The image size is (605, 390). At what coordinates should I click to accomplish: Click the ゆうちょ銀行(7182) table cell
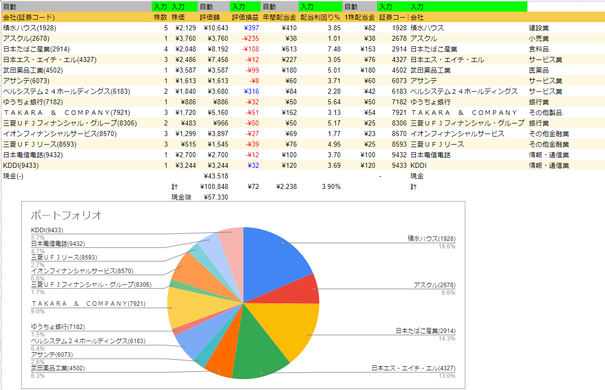76,102
